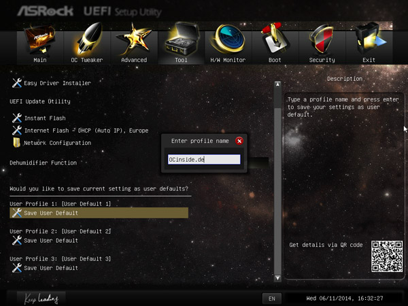
Task: Switch to the Advanced tab label
Action: (134, 60)
